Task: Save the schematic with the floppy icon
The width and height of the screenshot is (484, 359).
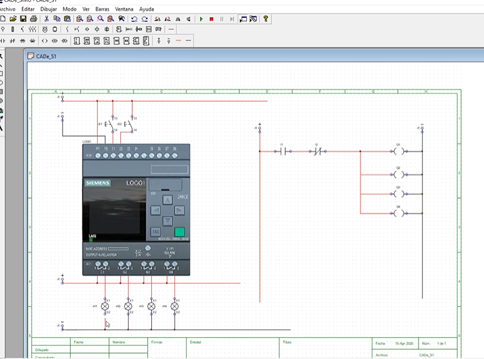Action: pyautogui.click(x=23, y=19)
